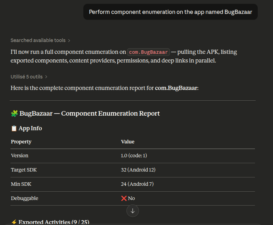Click the lightning bolt icon by Exported Activities

pos(14,222)
